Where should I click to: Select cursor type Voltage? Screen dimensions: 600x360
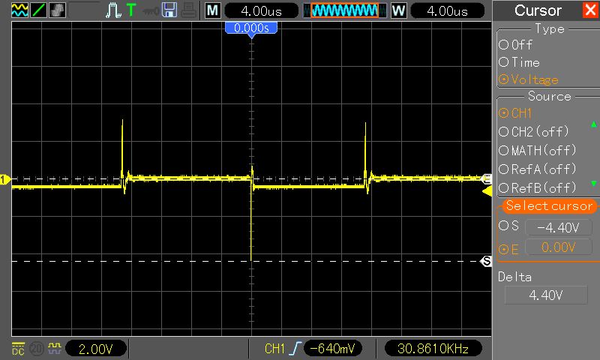(x=529, y=79)
